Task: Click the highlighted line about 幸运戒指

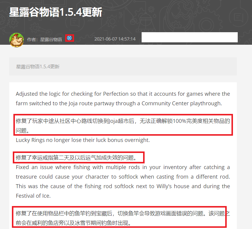Action: pos(76,157)
